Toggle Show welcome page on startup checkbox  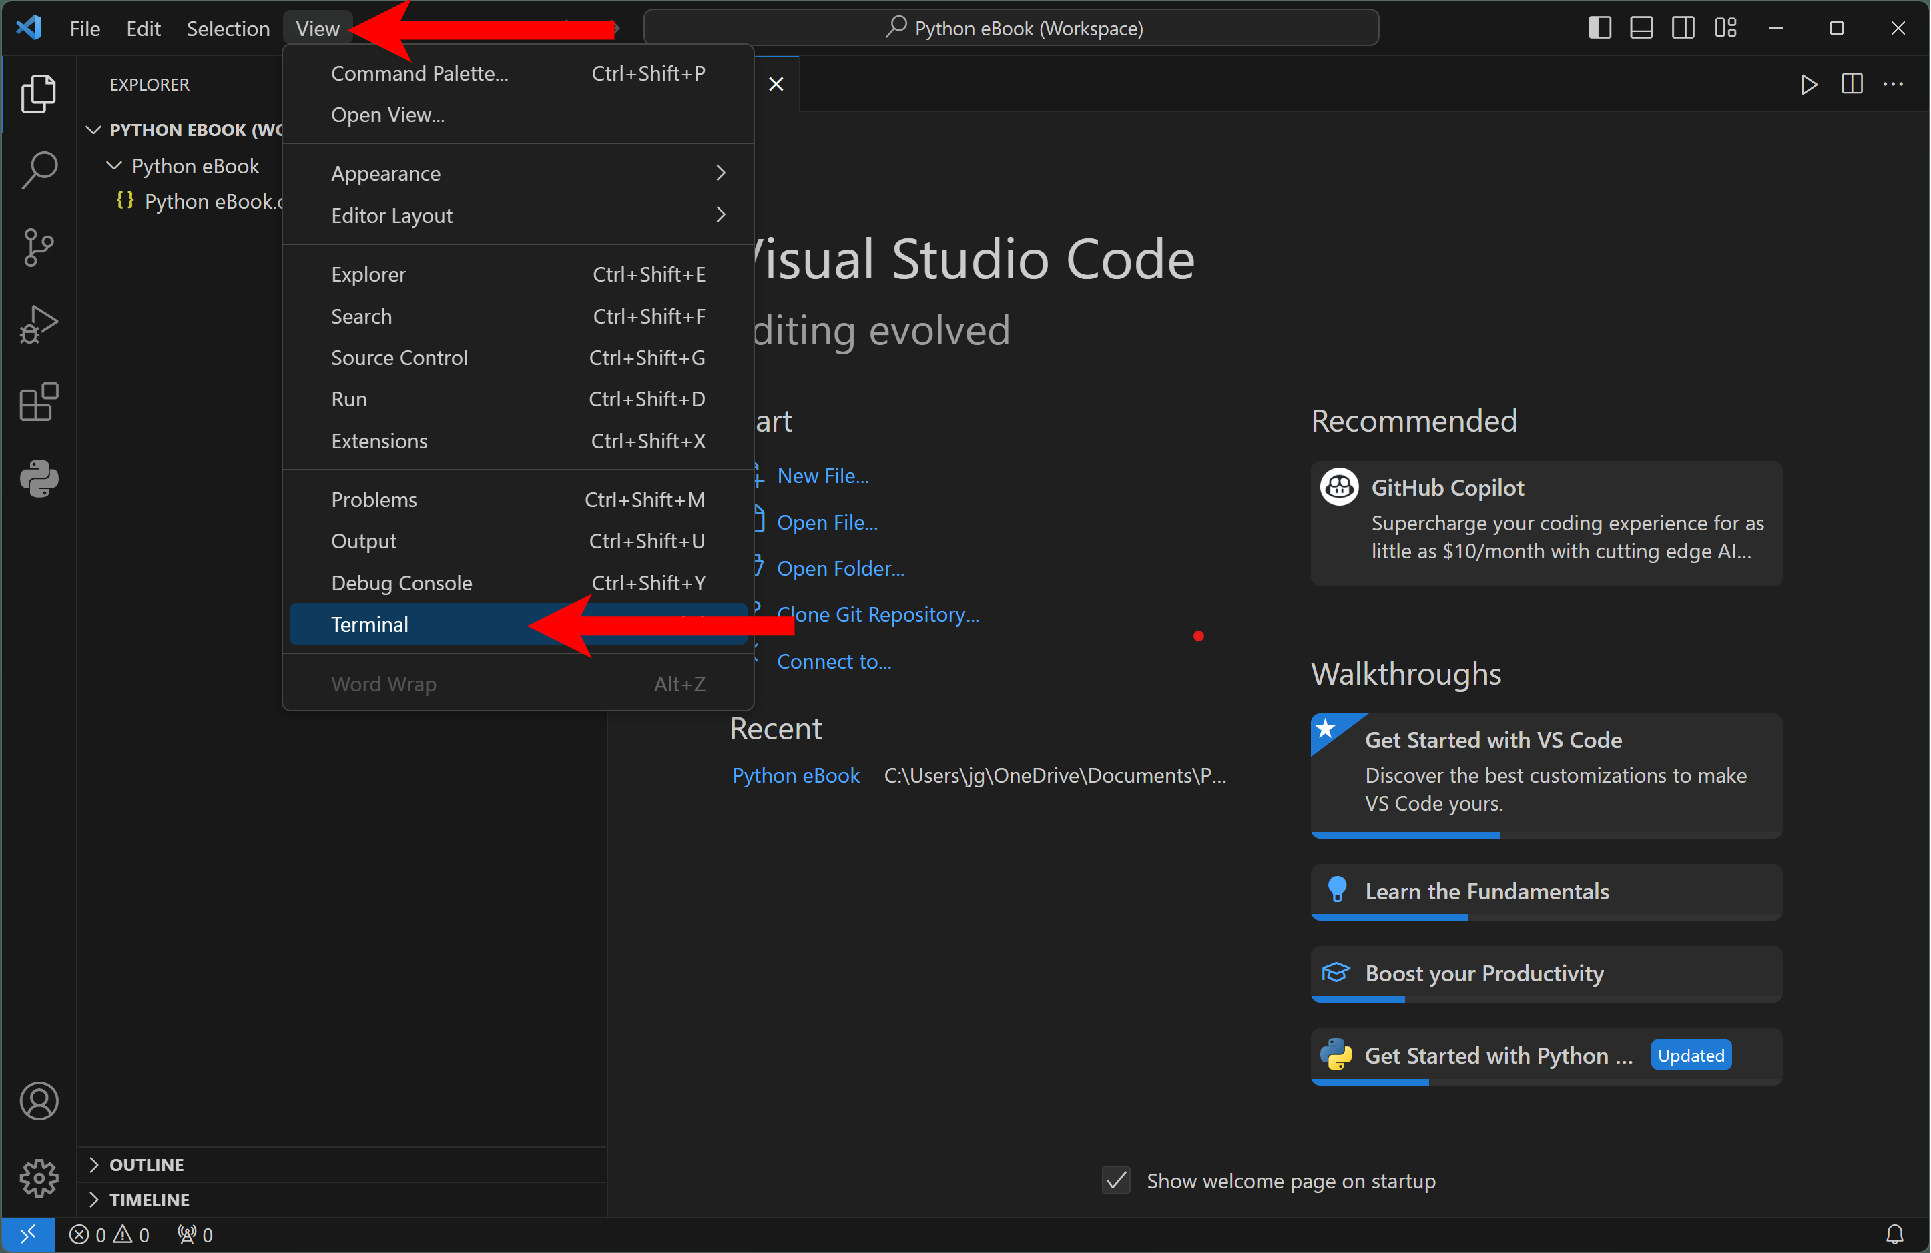coord(1117,1180)
